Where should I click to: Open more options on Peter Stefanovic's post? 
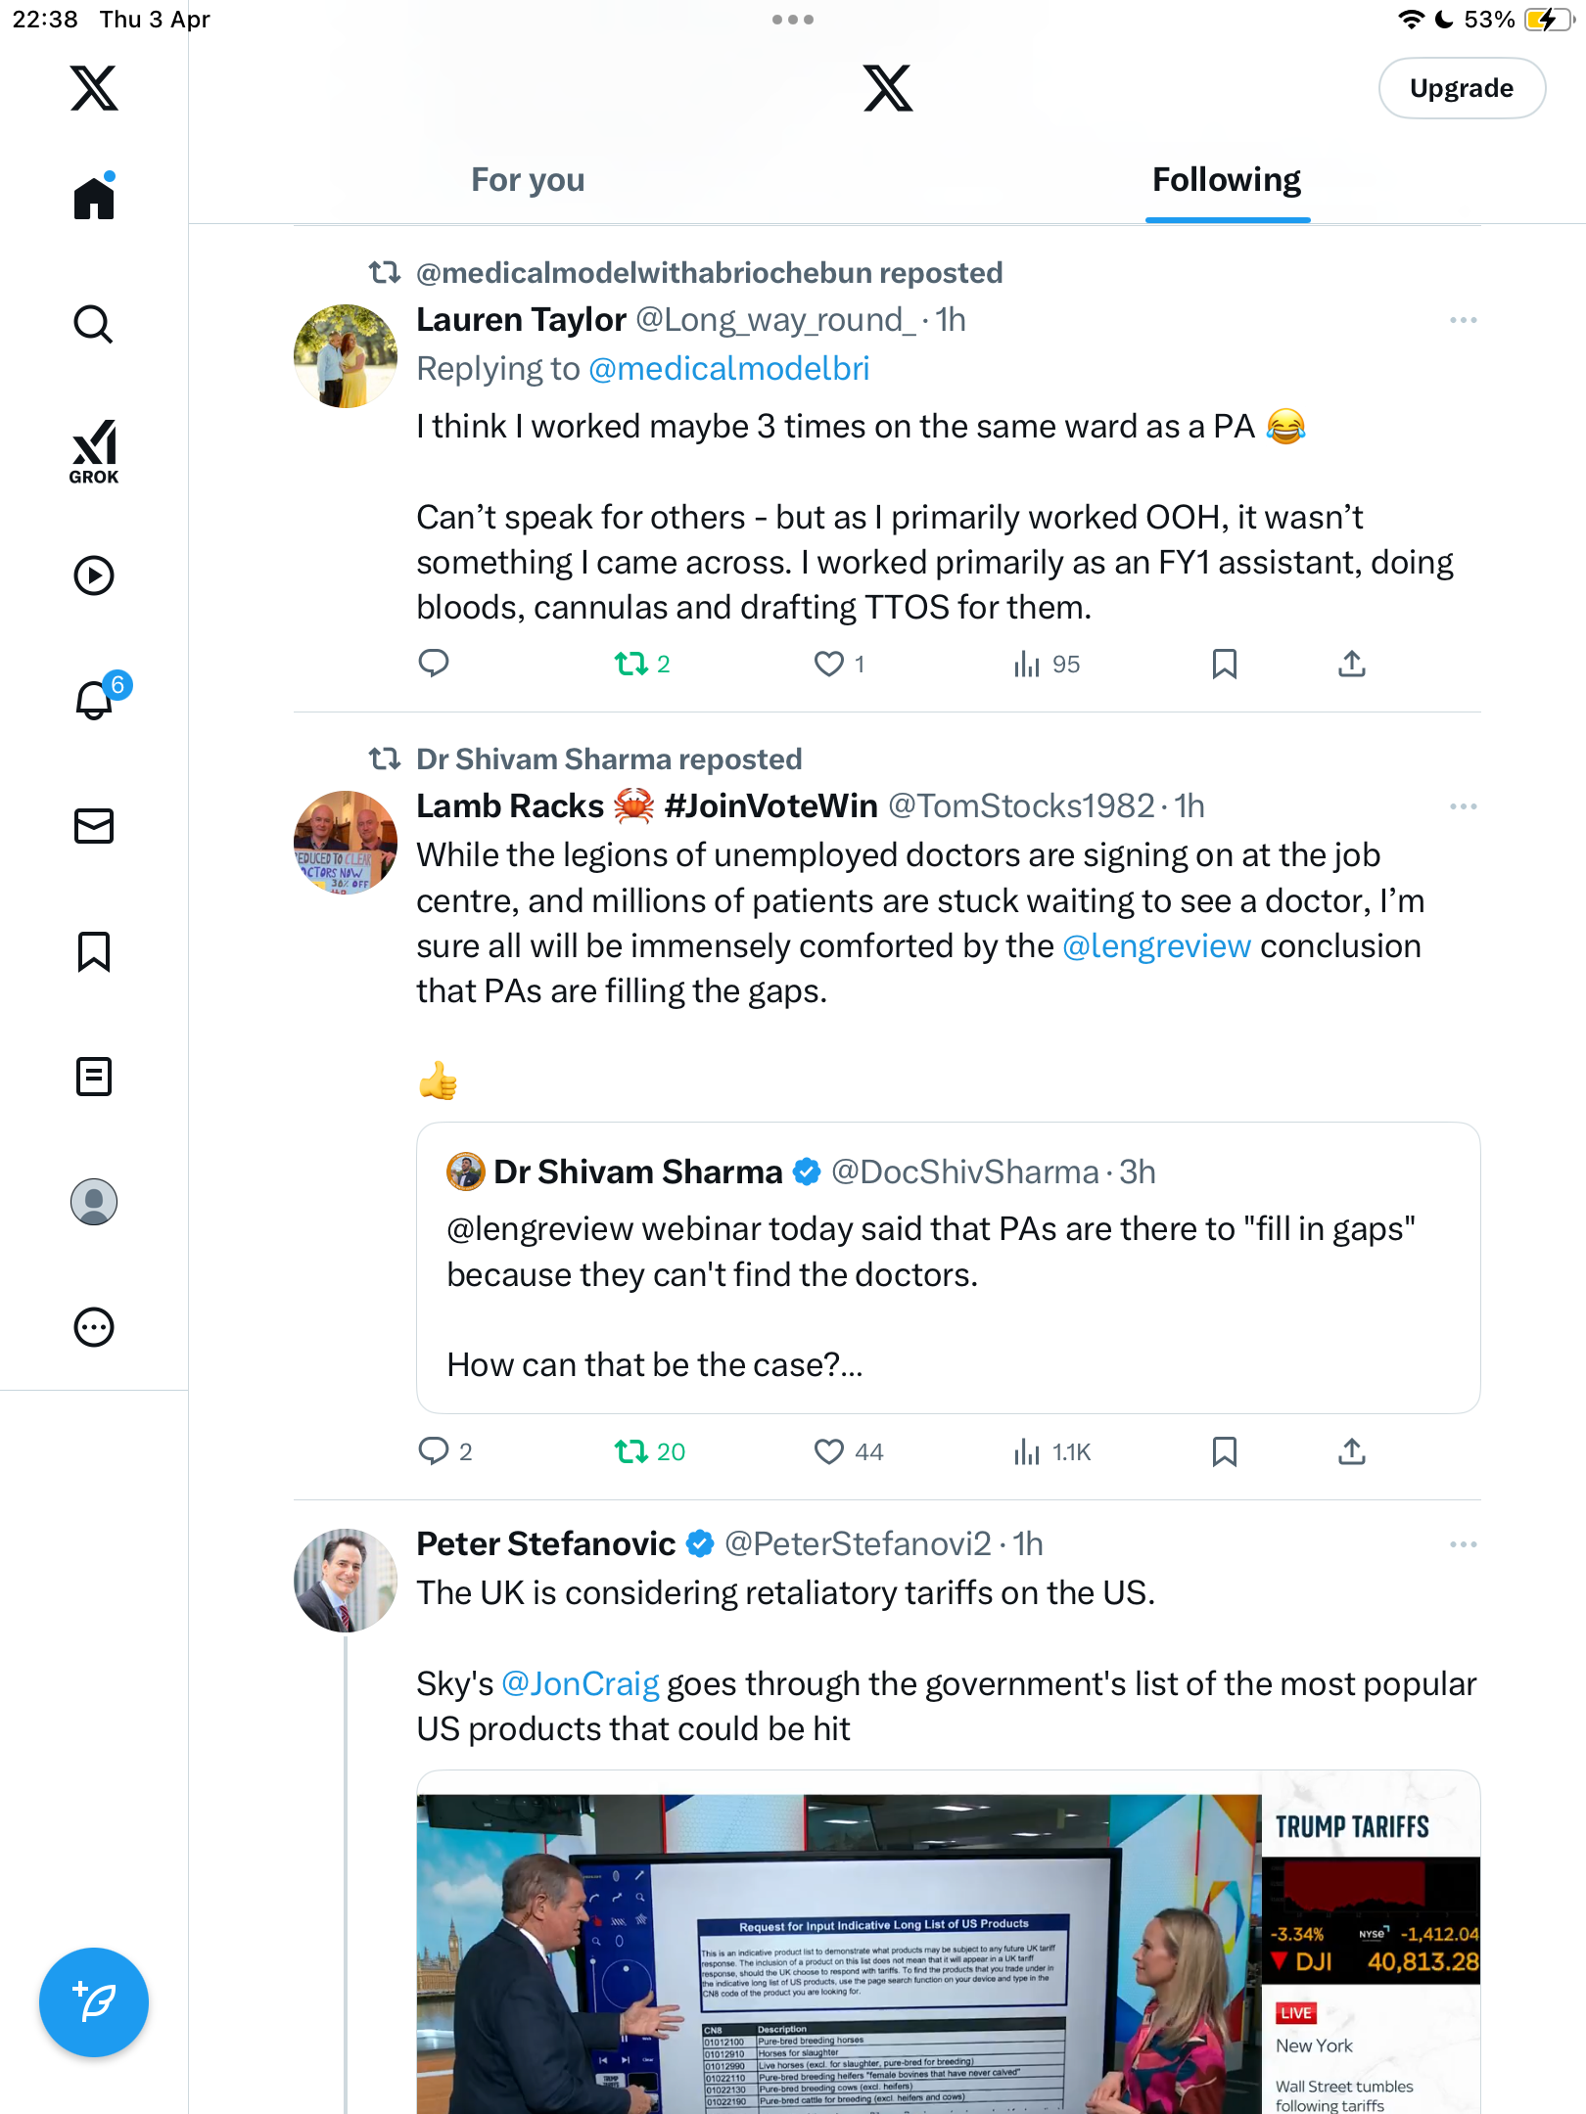click(x=1463, y=1544)
